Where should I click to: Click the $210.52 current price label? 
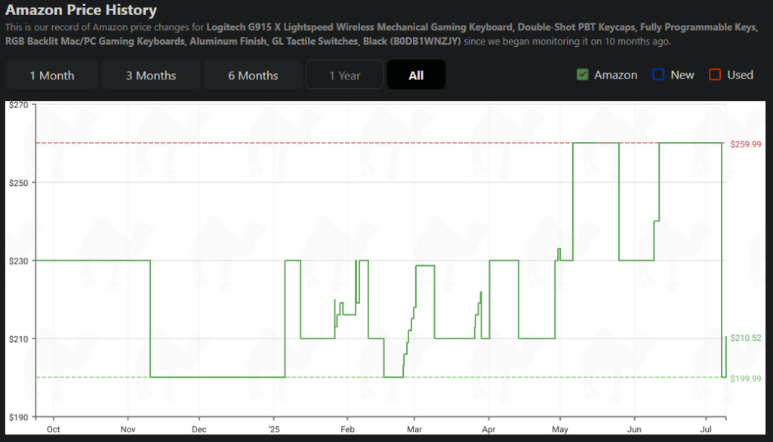[x=745, y=338]
